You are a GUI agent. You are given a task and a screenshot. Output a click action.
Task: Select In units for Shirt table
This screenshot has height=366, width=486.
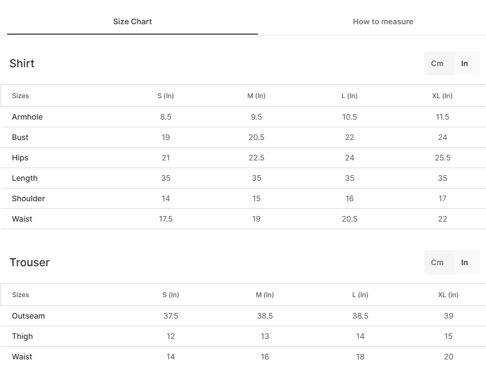[465, 63]
